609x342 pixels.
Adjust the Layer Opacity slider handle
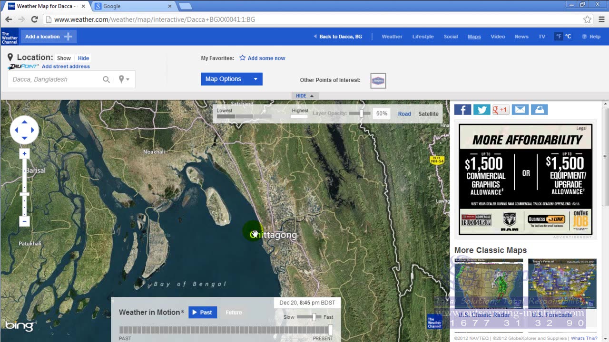[x=362, y=114]
